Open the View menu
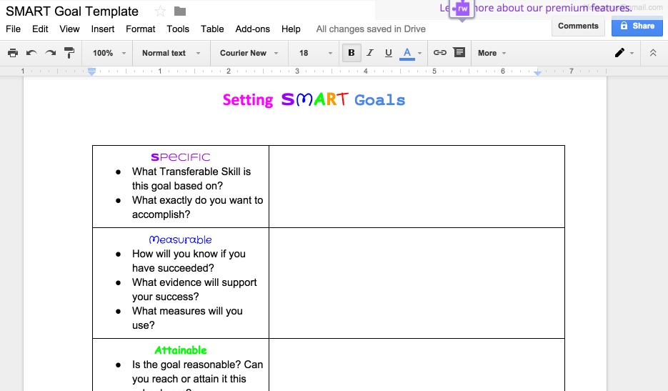The width and height of the screenshot is (668, 391). 69,29
